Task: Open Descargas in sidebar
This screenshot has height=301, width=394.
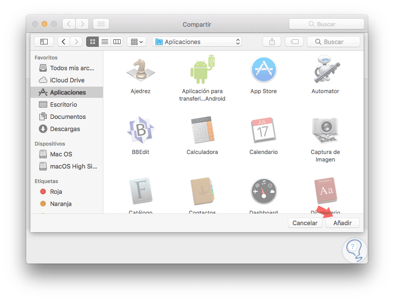Action: [x=66, y=129]
